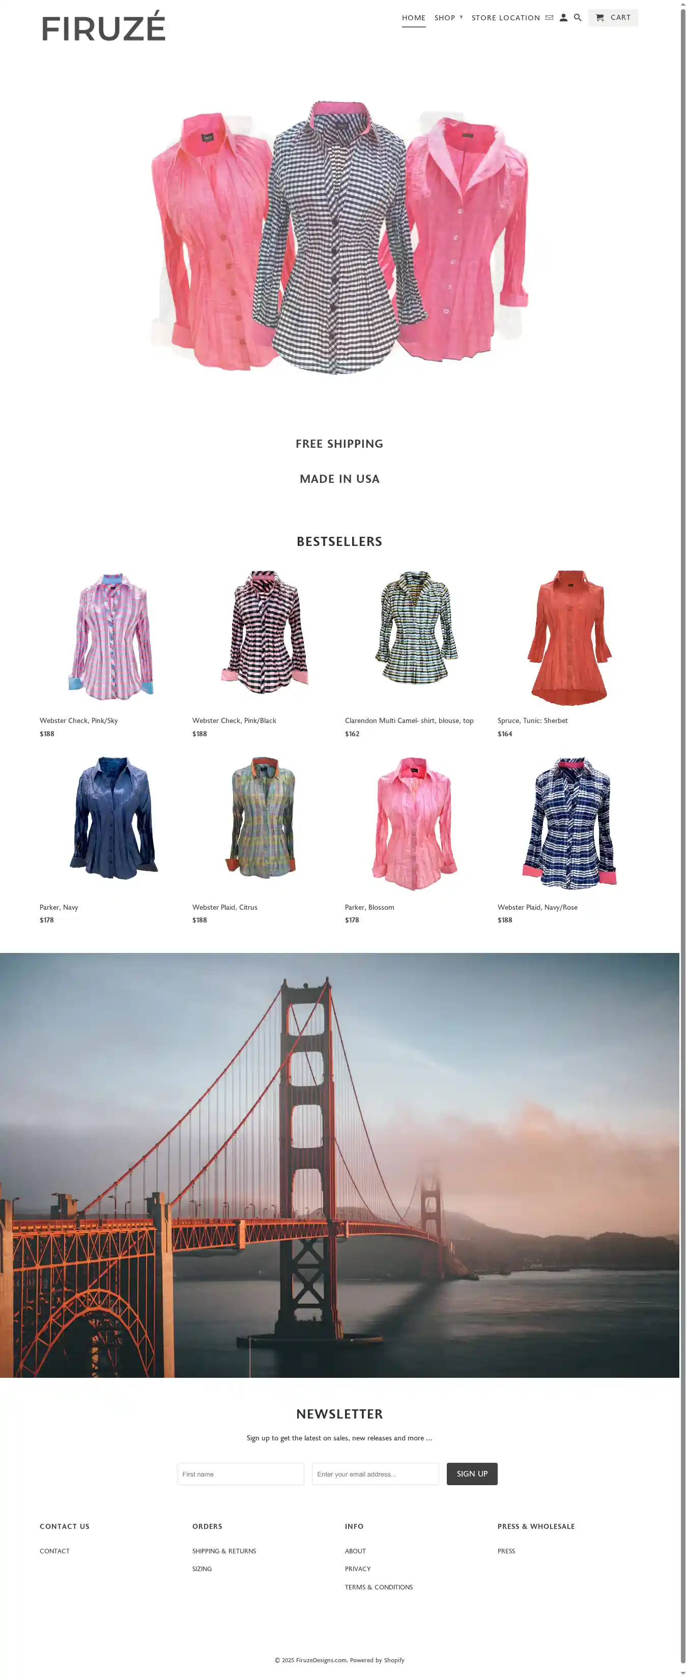Click the Powered by Shopify link
Screen dimensions: 687x1678
tap(377, 1660)
